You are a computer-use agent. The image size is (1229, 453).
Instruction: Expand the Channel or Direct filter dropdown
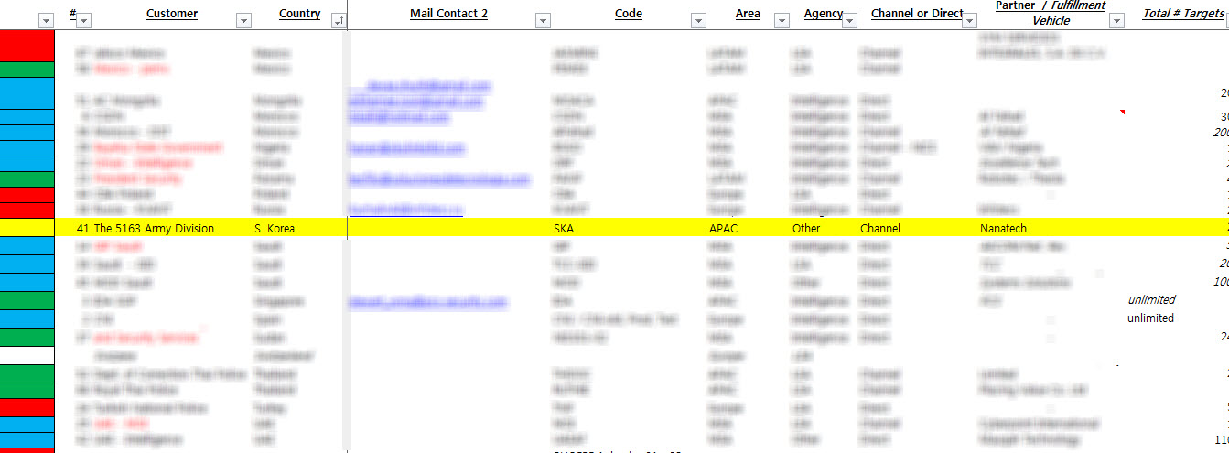[x=970, y=20]
